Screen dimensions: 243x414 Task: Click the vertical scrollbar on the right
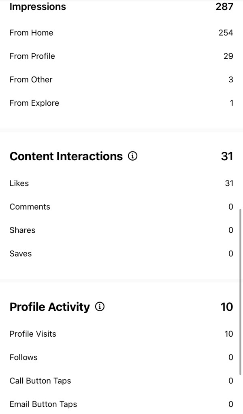point(240,291)
